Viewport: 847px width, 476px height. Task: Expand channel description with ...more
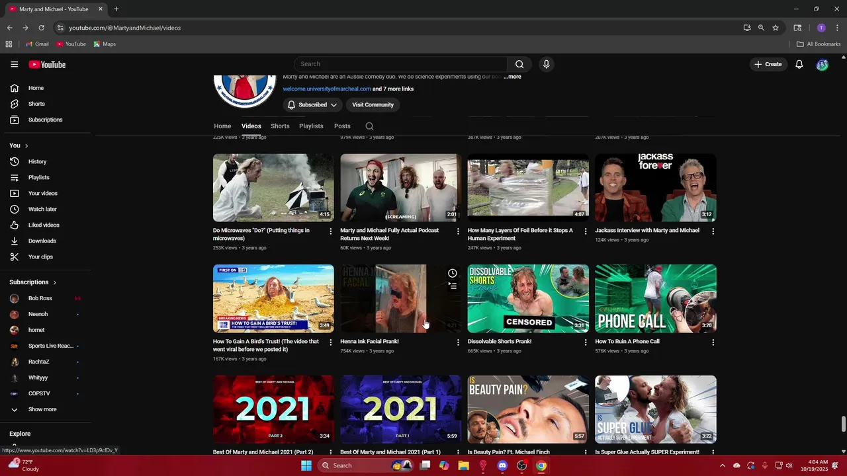click(x=512, y=77)
